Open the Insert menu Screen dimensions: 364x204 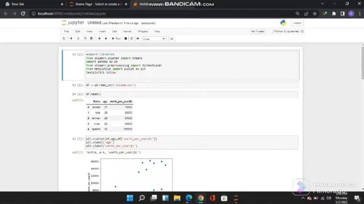tap(102, 31)
